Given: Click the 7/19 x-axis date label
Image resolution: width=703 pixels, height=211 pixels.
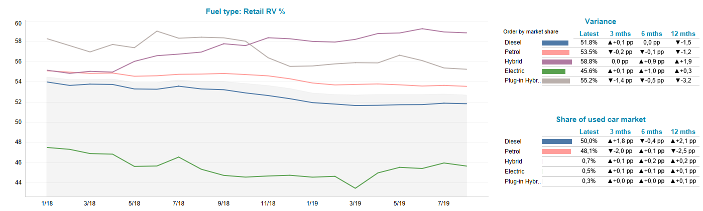Looking at the screenshot, I should 444,203.
